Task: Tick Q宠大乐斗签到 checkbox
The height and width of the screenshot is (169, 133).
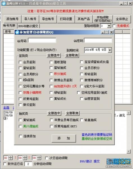Action: point(82,86)
